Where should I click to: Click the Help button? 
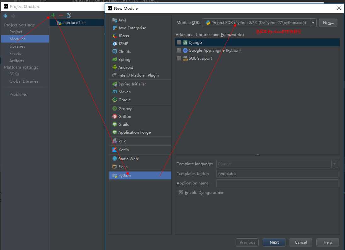pyautogui.click(x=328, y=242)
